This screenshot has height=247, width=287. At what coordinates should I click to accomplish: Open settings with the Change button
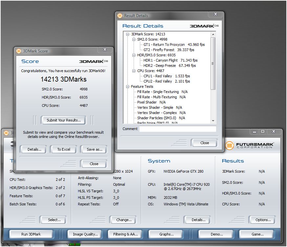click(124, 220)
